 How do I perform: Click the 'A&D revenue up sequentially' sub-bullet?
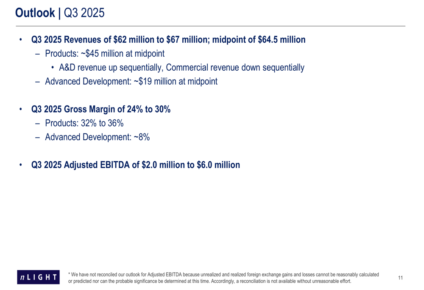(182, 67)
